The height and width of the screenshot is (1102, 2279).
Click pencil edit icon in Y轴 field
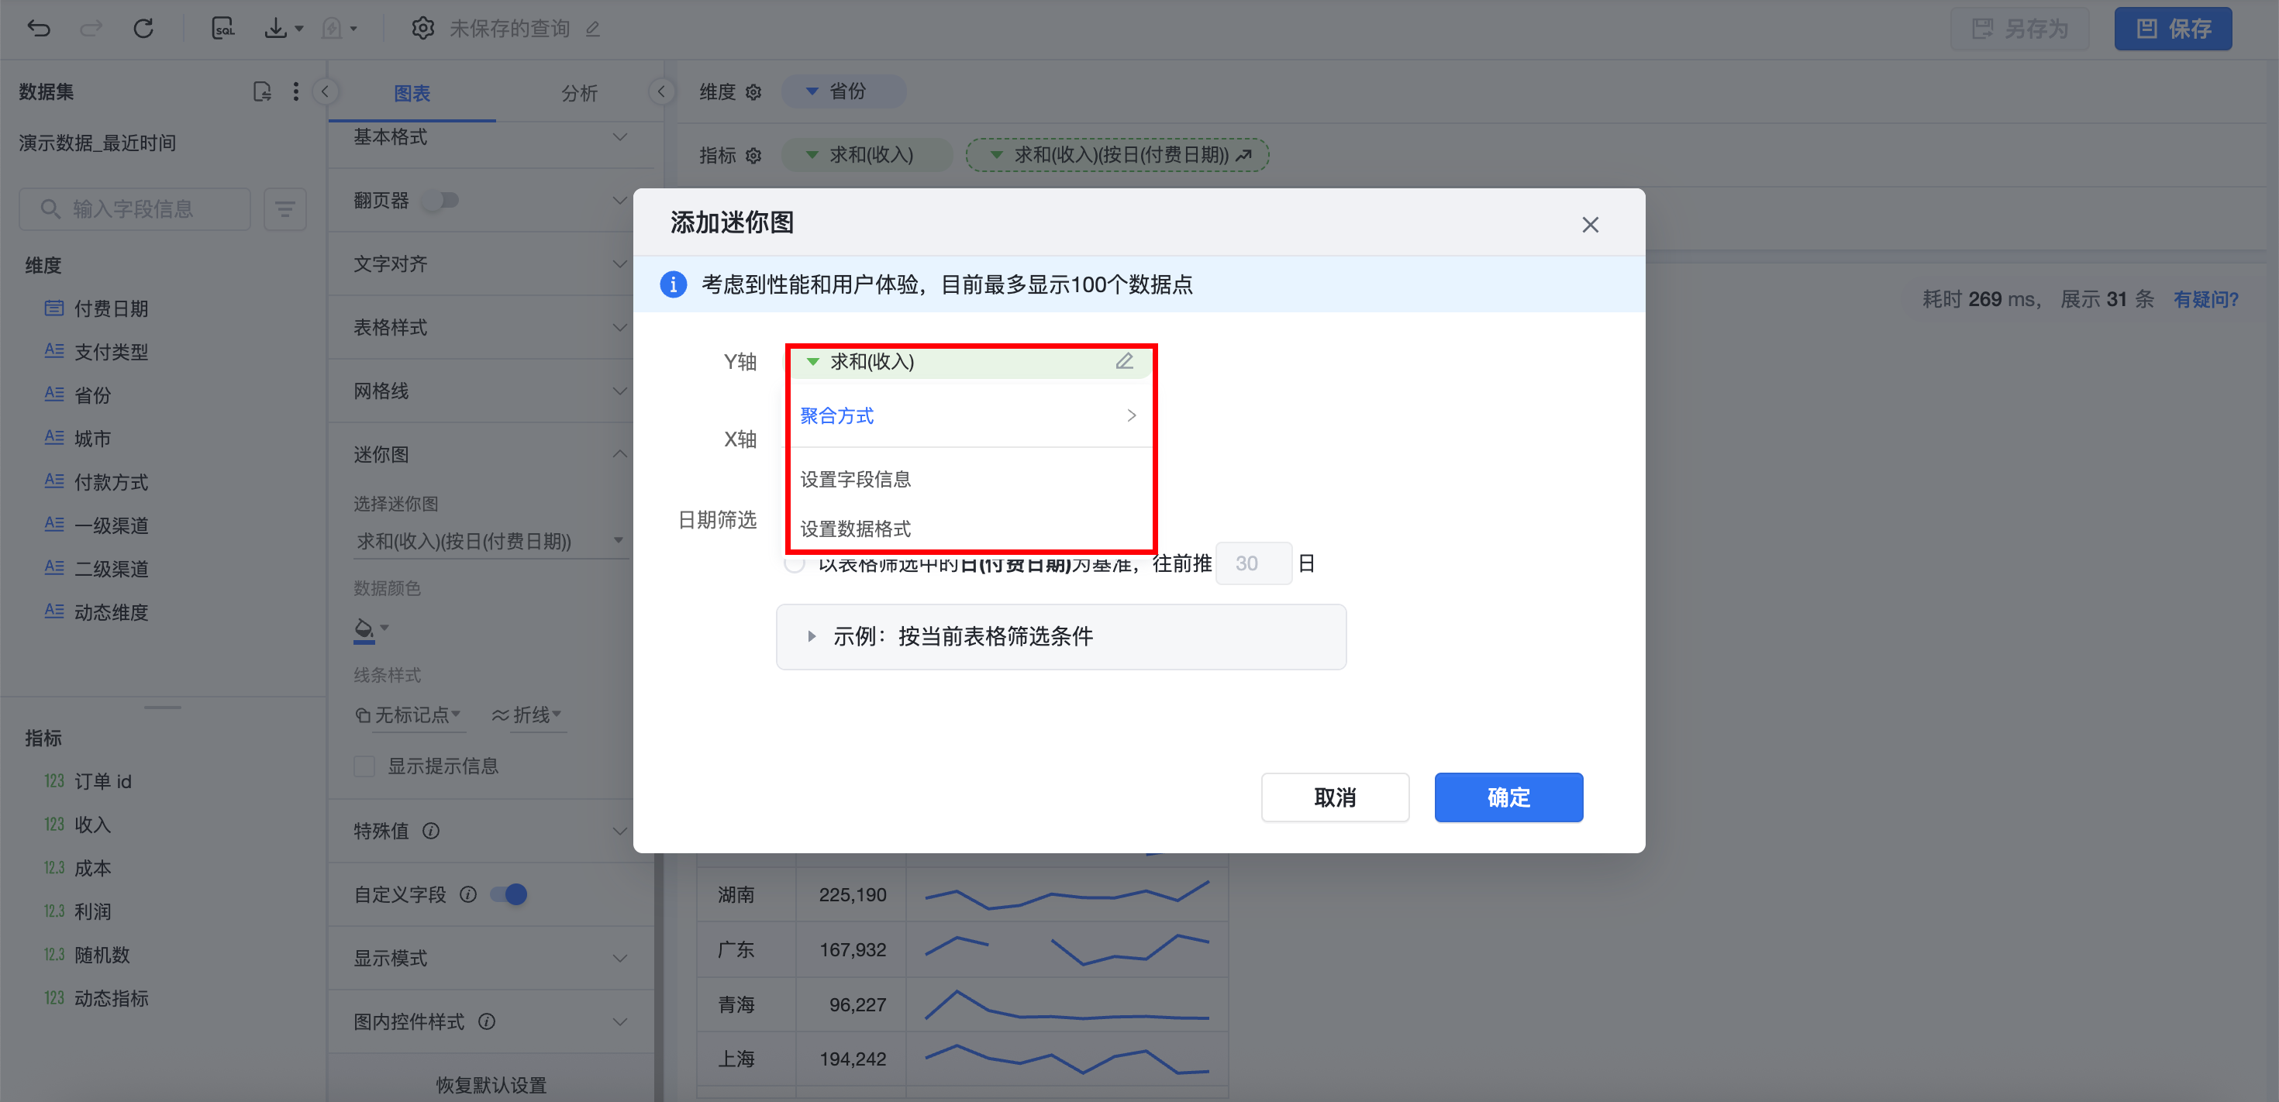click(x=1123, y=361)
